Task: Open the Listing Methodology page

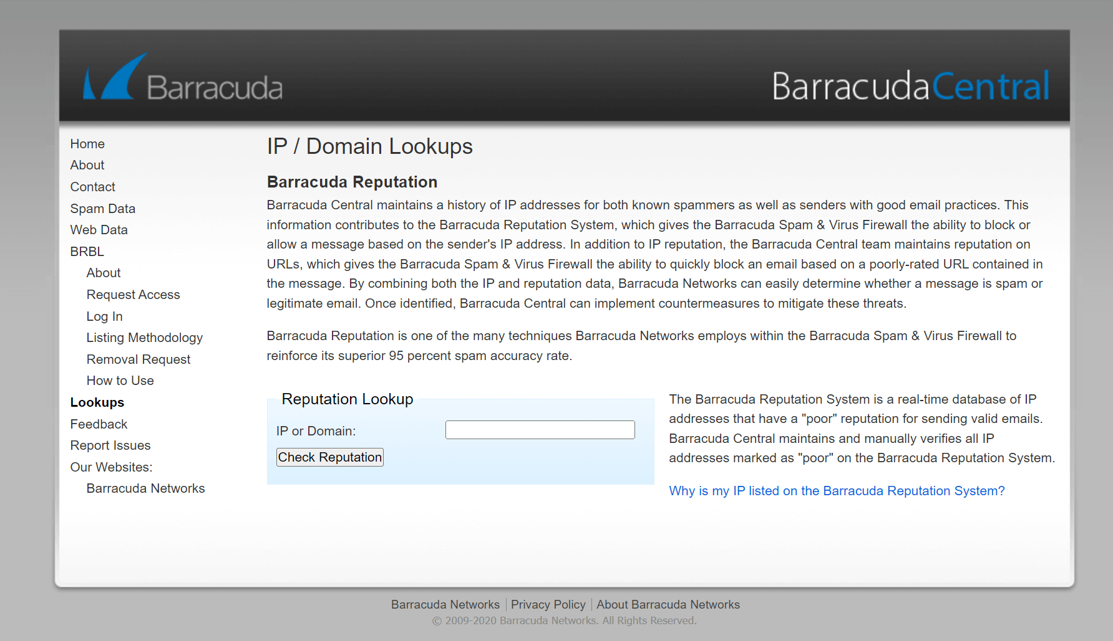Action: tap(145, 338)
